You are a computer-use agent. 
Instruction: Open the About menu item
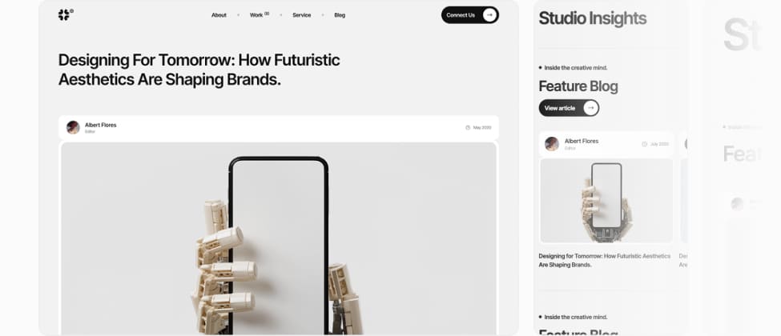[x=219, y=15]
